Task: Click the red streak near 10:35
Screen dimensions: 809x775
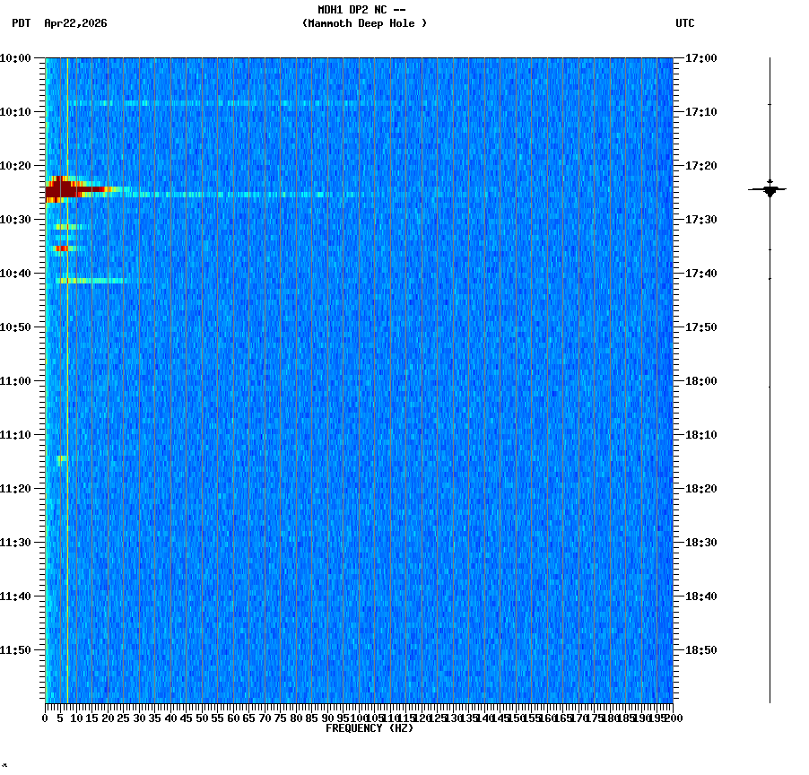Action: tap(63, 248)
